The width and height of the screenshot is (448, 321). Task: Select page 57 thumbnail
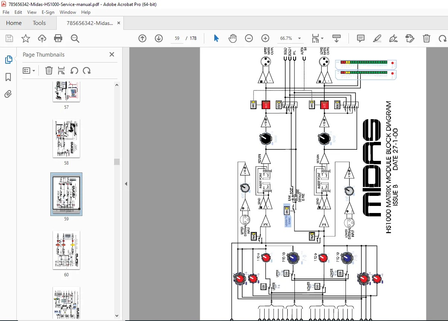tap(66, 92)
